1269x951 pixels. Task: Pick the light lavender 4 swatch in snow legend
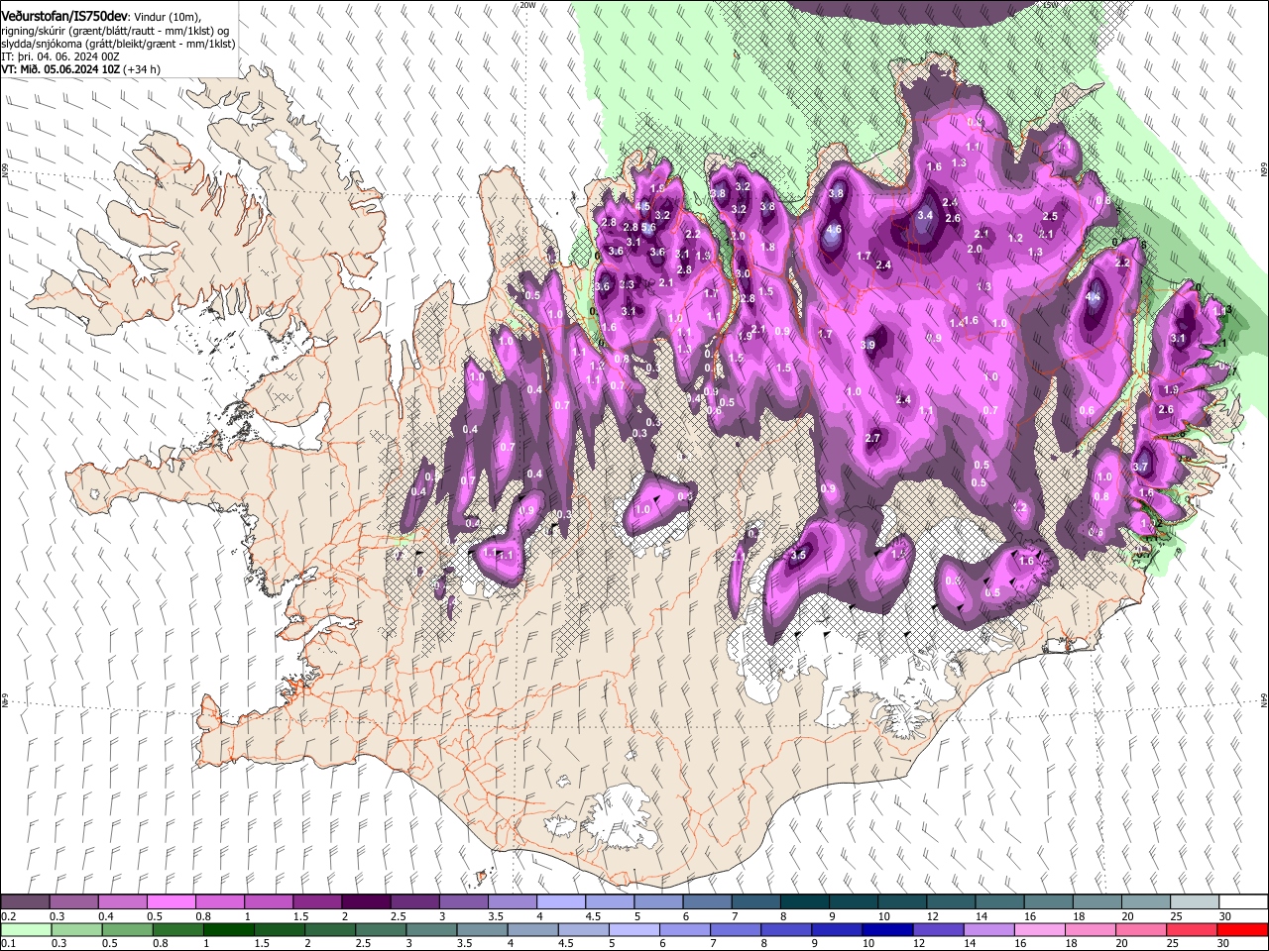[x=560, y=902]
